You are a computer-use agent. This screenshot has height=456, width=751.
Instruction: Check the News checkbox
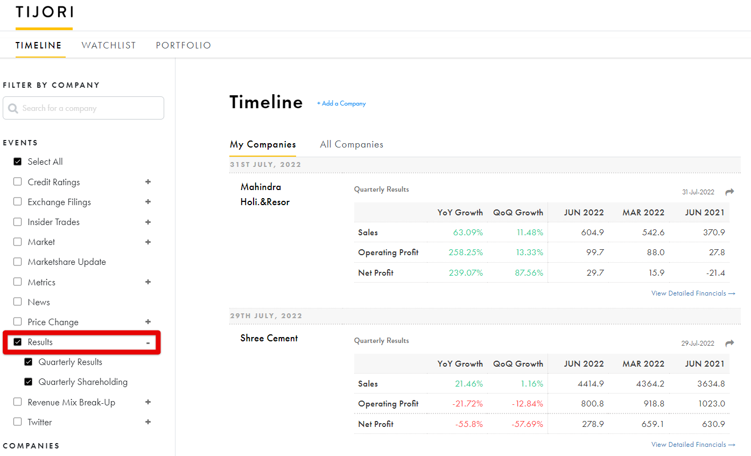click(x=18, y=302)
